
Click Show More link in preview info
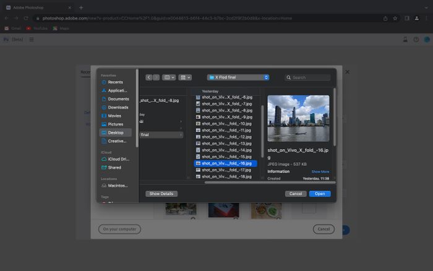click(320, 171)
